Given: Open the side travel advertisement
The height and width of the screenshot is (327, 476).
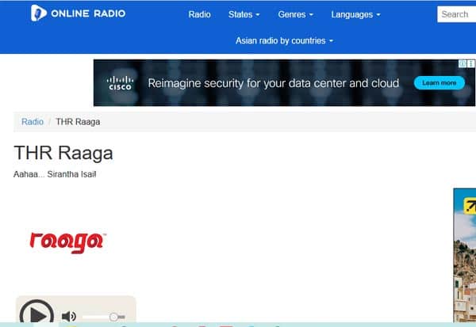Looking at the screenshot, I should coord(464,255).
